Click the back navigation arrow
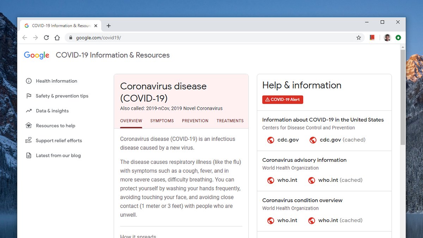The width and height of the screenshot is (423, 238). 24,38
